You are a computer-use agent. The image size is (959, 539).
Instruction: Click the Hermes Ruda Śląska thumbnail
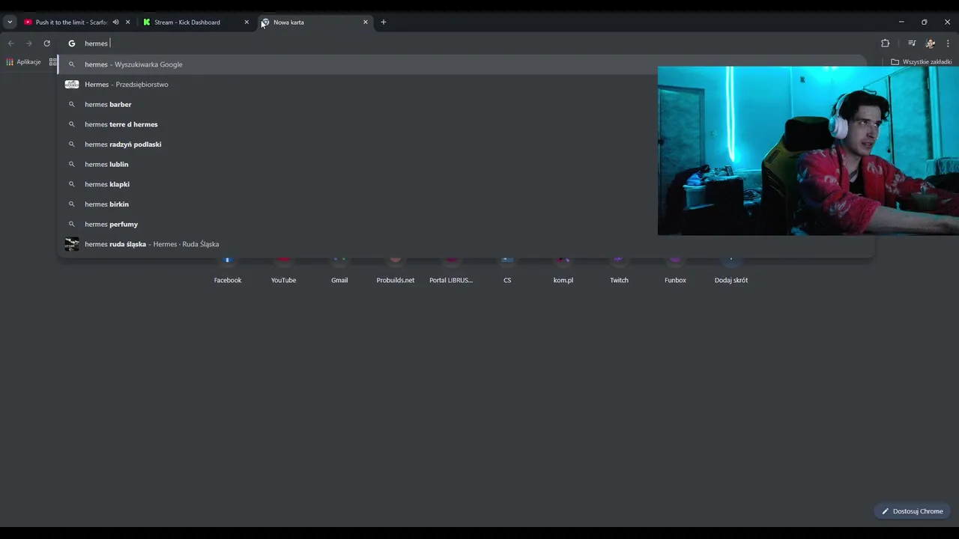[x=72, y=244]
